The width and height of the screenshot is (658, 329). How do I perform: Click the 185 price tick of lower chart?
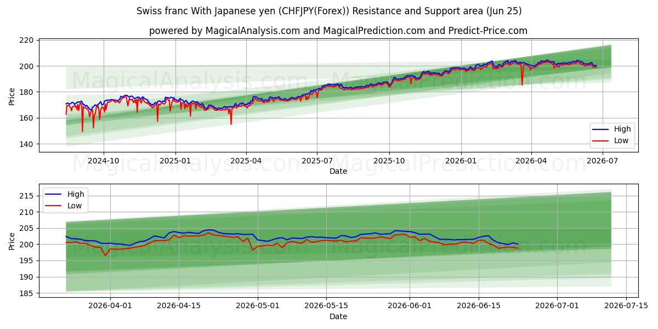click(27, 293)
